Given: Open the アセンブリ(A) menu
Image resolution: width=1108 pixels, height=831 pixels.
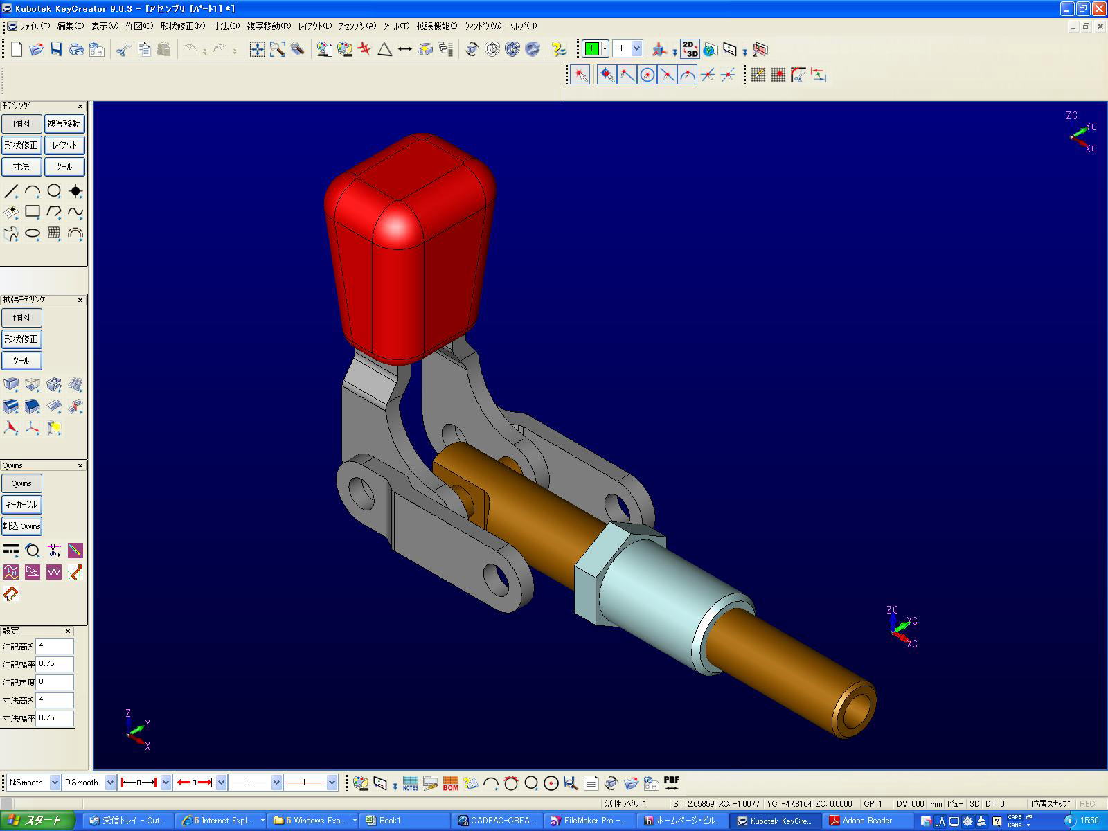Looking at the screenshot, I should 357,26.
